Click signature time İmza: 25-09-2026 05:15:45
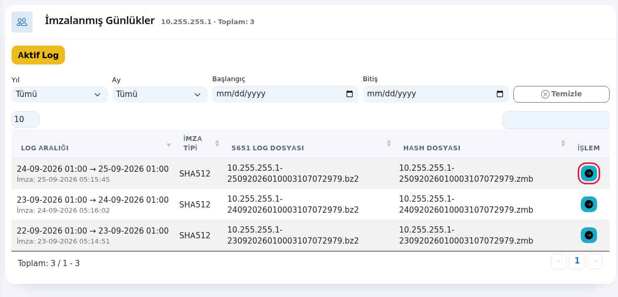 point(63,180)
